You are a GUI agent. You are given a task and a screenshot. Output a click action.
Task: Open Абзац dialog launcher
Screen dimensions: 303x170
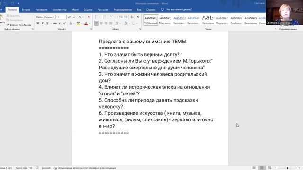[x=140, y=29]
